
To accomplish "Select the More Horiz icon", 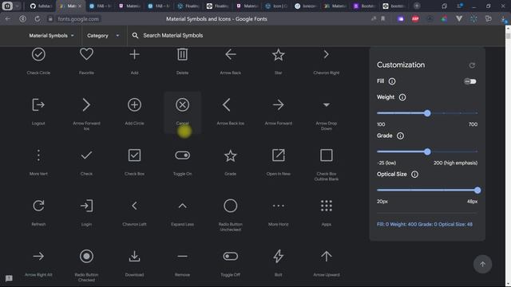I will (279, 206).
